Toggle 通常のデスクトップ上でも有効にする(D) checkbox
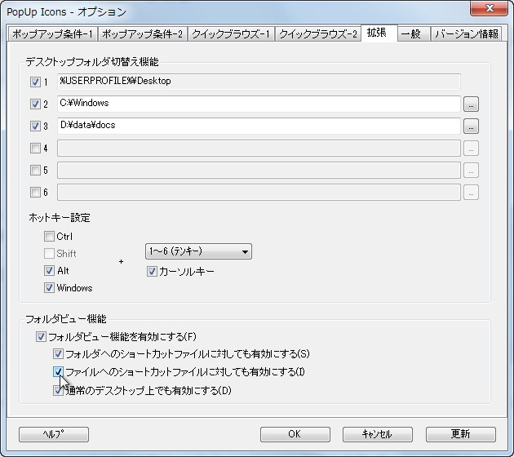Screen dimensions: 514x457 (58, 390)
